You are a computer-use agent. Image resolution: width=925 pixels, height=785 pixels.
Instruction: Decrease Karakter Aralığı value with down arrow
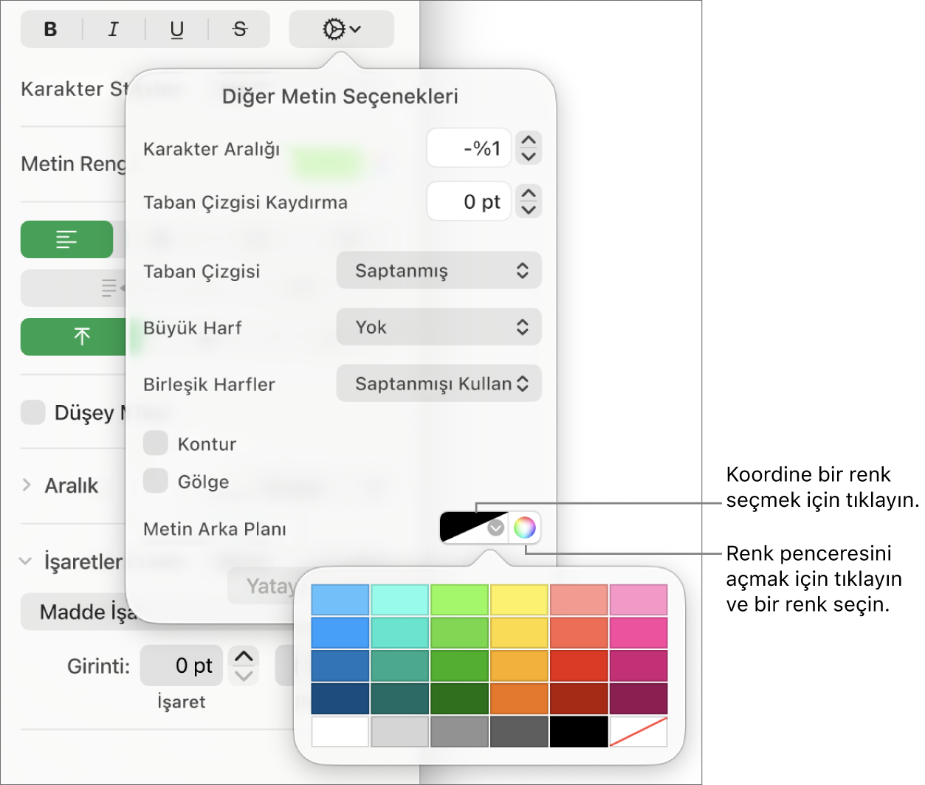click(x=529, y=156)
